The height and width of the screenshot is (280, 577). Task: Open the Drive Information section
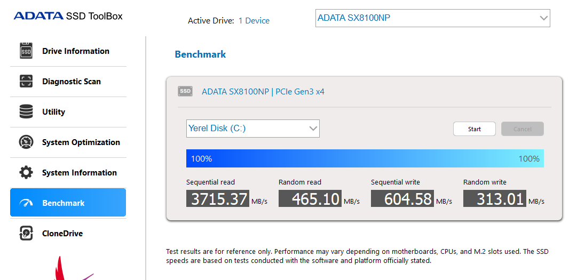point(68,51)
